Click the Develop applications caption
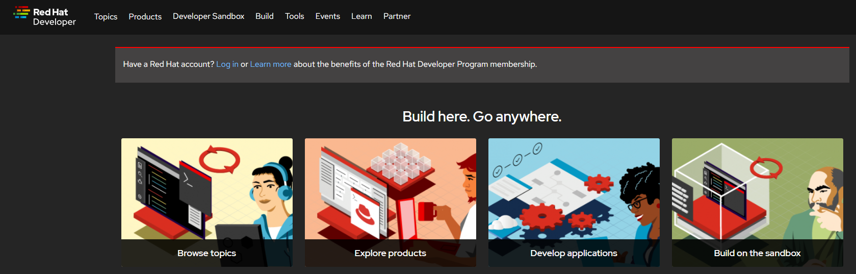 click(574, 253)
